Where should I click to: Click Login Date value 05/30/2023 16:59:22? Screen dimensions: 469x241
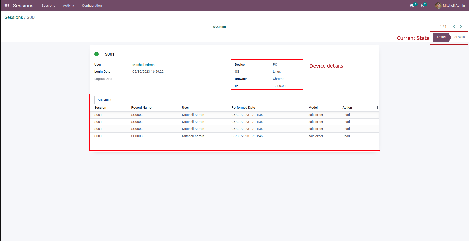coord(148,72)
